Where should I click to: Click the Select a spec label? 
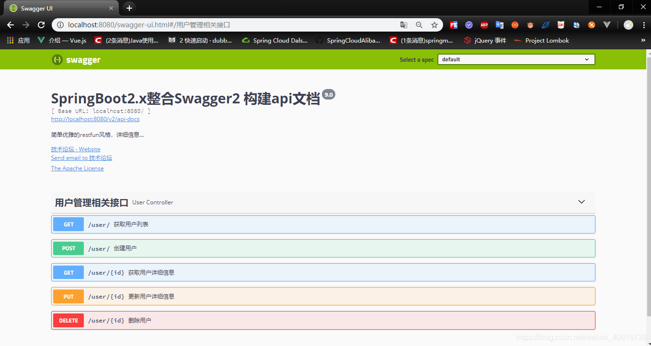coord(417,60)
